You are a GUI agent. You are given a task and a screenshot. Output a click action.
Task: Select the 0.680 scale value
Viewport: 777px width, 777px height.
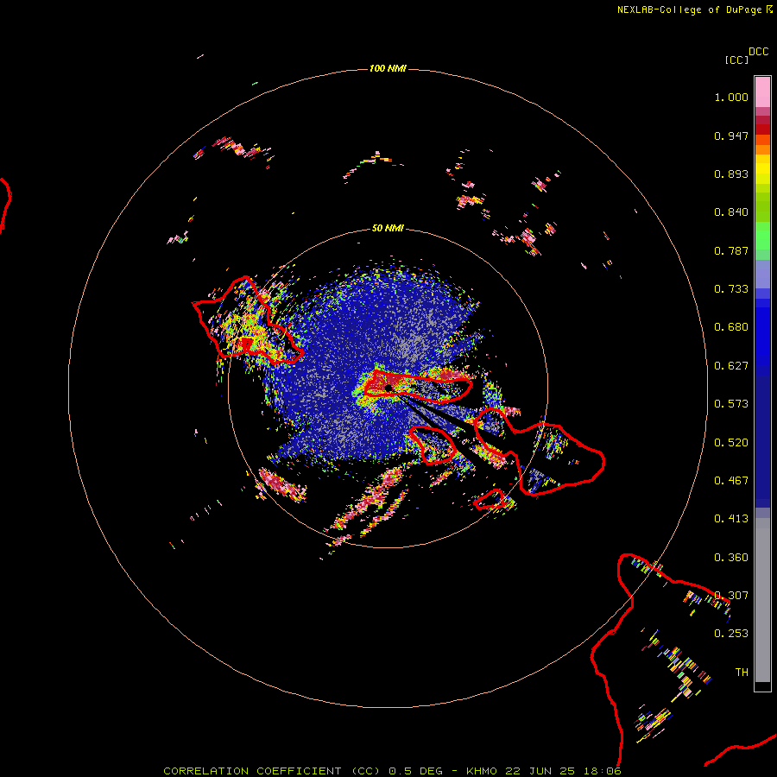pyautogui.click(x=731, y=327)
